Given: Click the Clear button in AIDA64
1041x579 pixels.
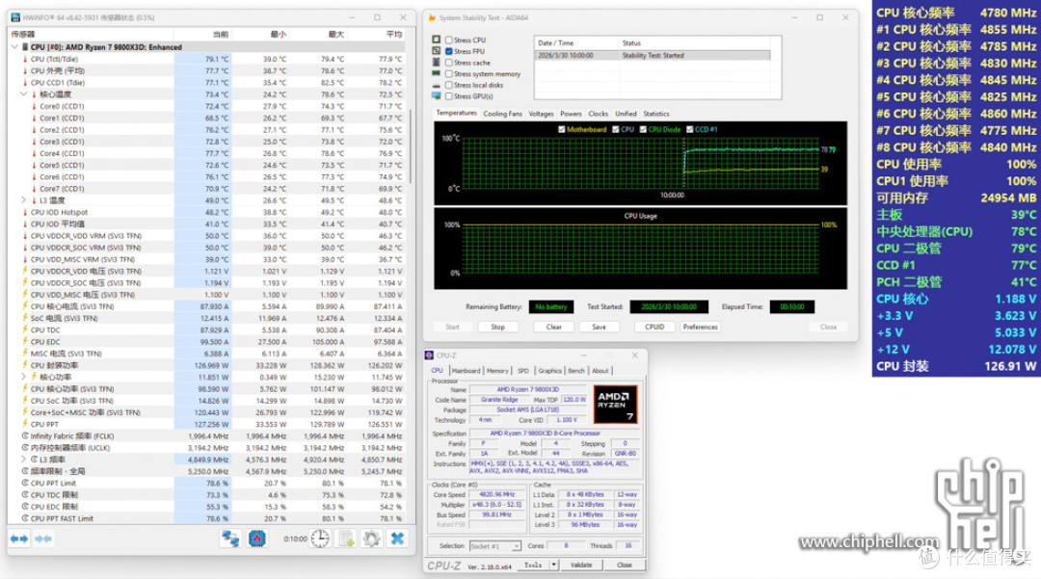Looking at the screenshot, I should (x=553, y=327).
